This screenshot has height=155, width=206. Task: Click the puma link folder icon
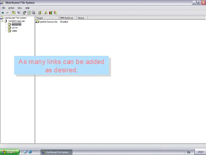coord(9,27)
